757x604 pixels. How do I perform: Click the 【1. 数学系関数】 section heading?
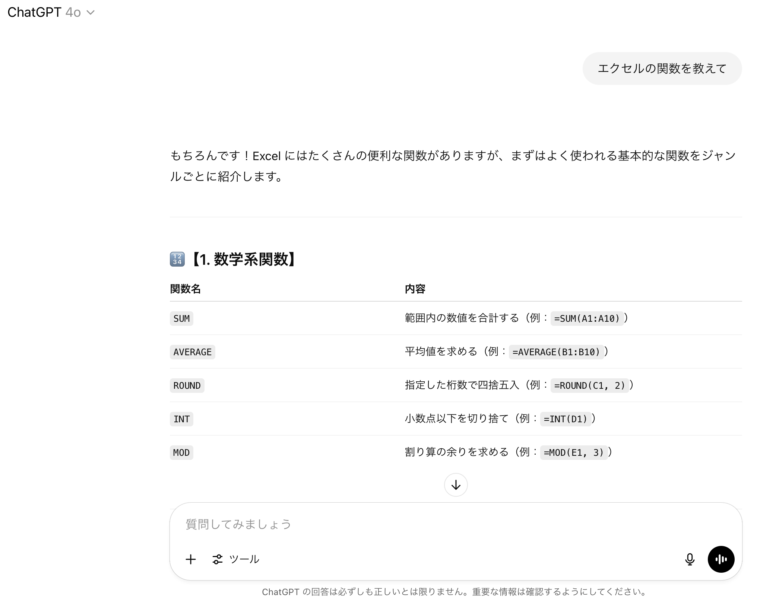point(244,259)
